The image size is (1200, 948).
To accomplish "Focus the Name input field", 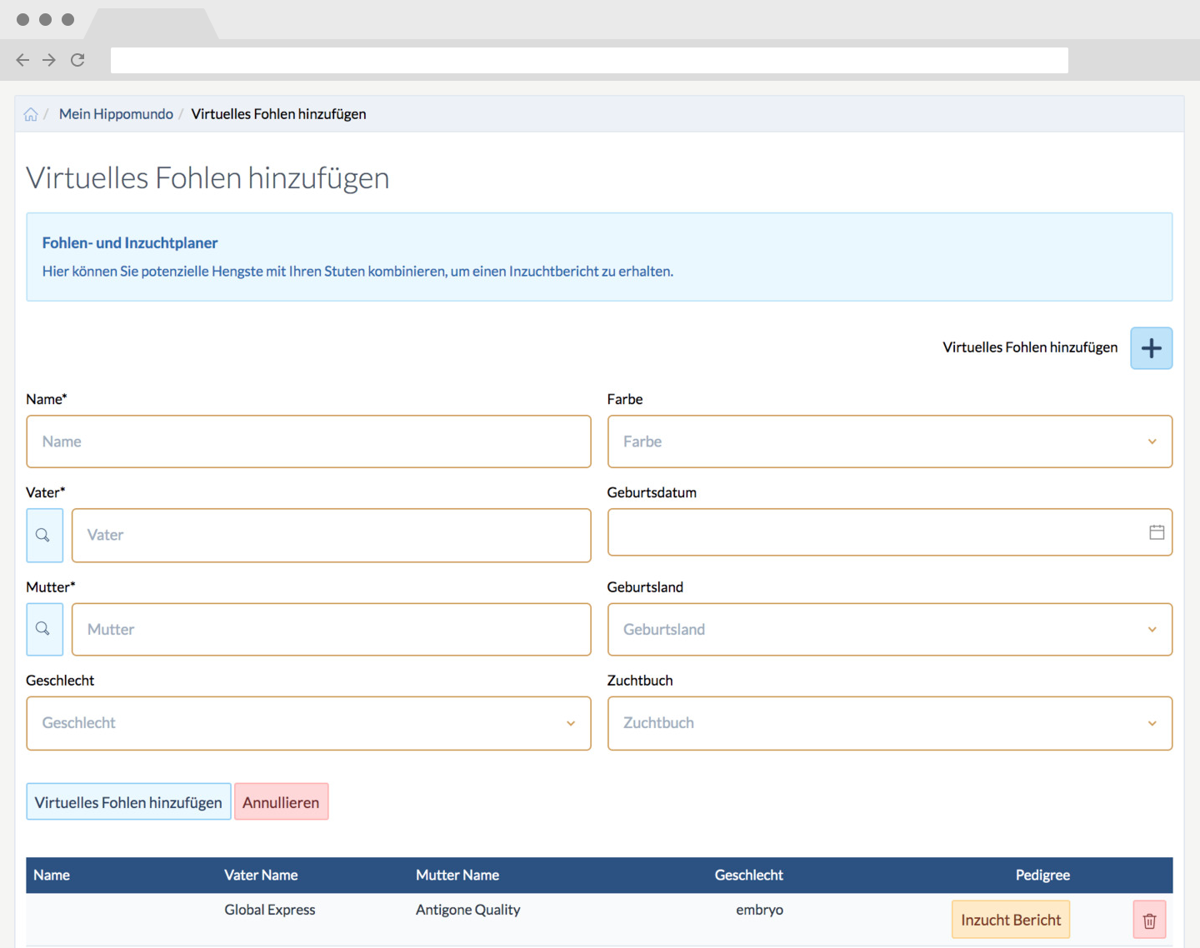I will point(308,442).
